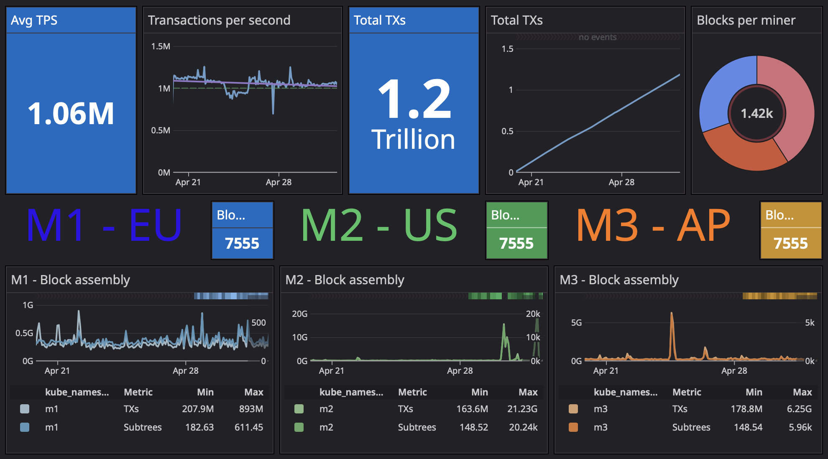Click the m1 TXs legend color swatch

point(25,409)
